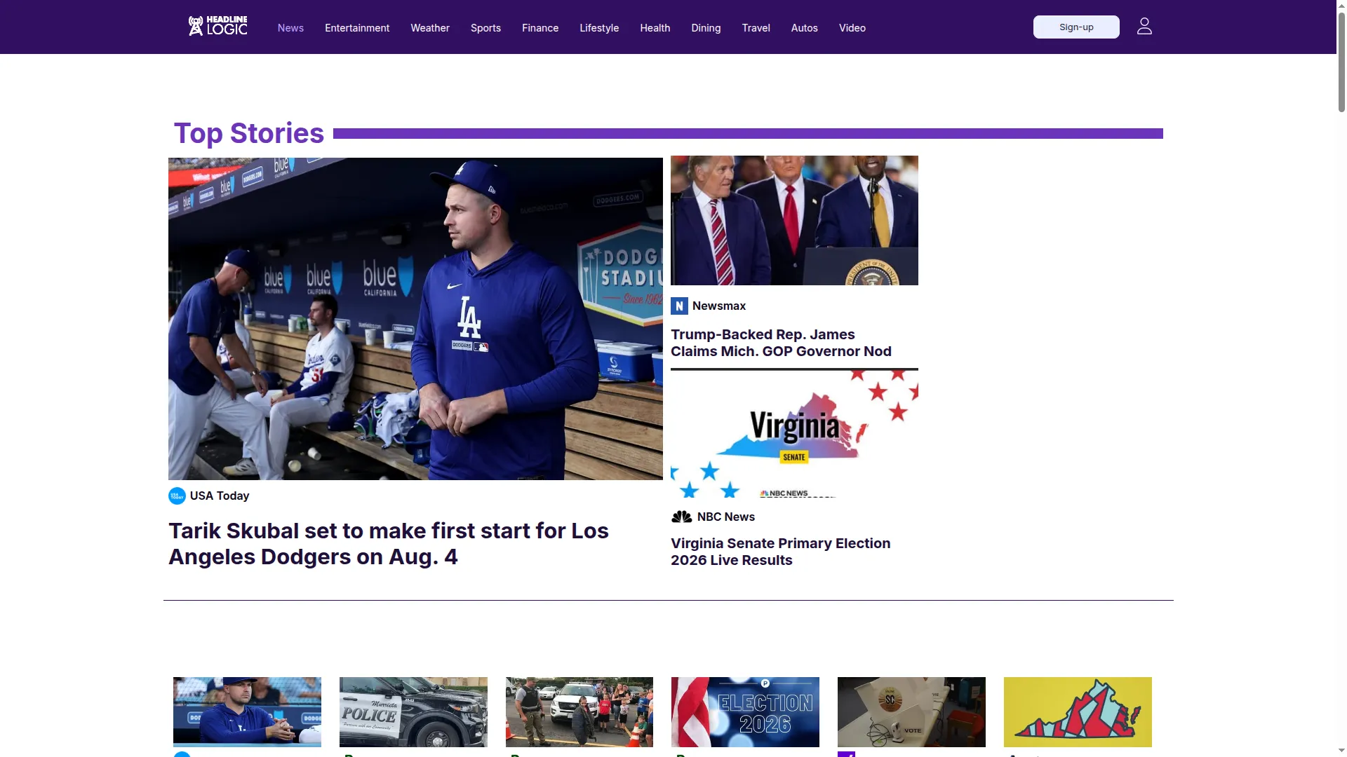
Task: Open Virginia Senate Primary Election live results
Action: (780, 552)
